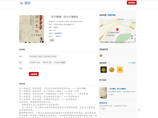Choose the ¥40.00 普通票 ticket option

[x=60, y=62]
